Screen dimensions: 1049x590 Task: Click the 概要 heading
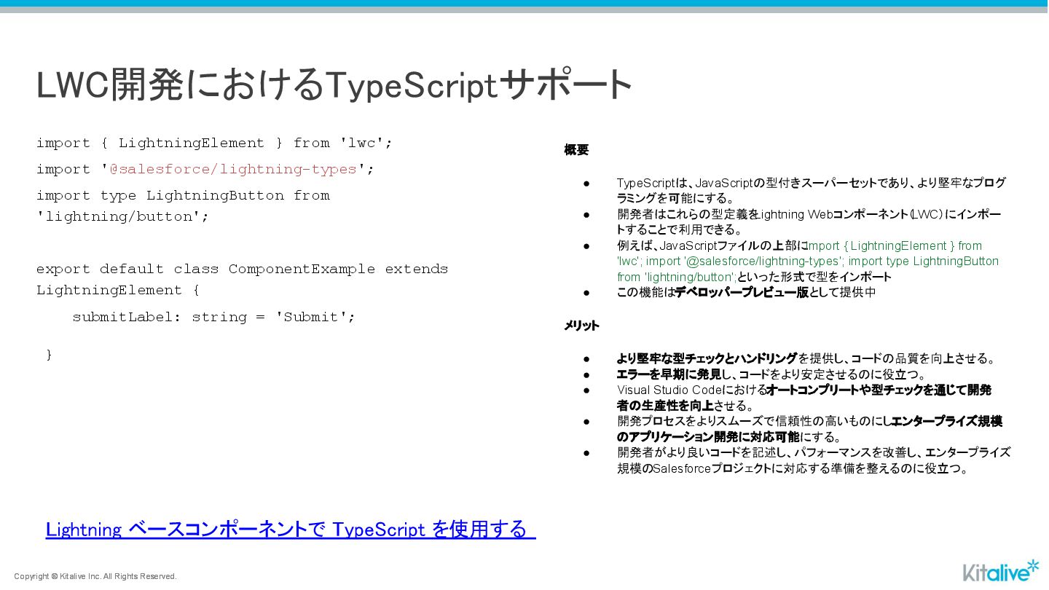click(x=576, y=150)
